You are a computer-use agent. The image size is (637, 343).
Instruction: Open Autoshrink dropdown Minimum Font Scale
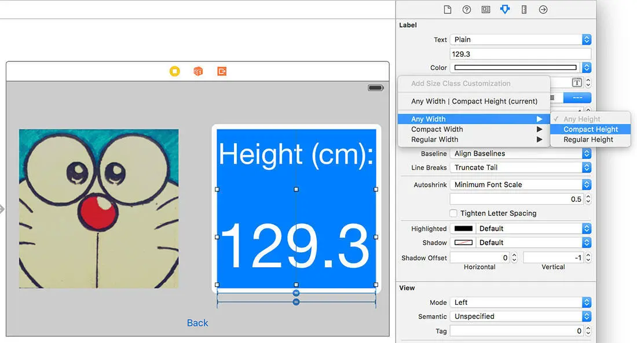521,185
